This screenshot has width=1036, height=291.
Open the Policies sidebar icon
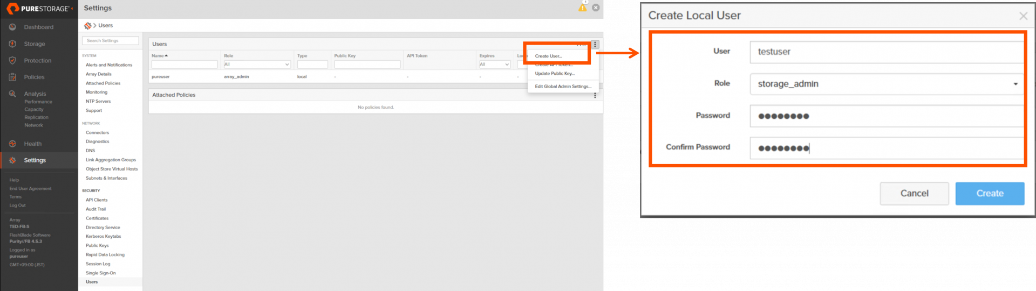(12, 77)
